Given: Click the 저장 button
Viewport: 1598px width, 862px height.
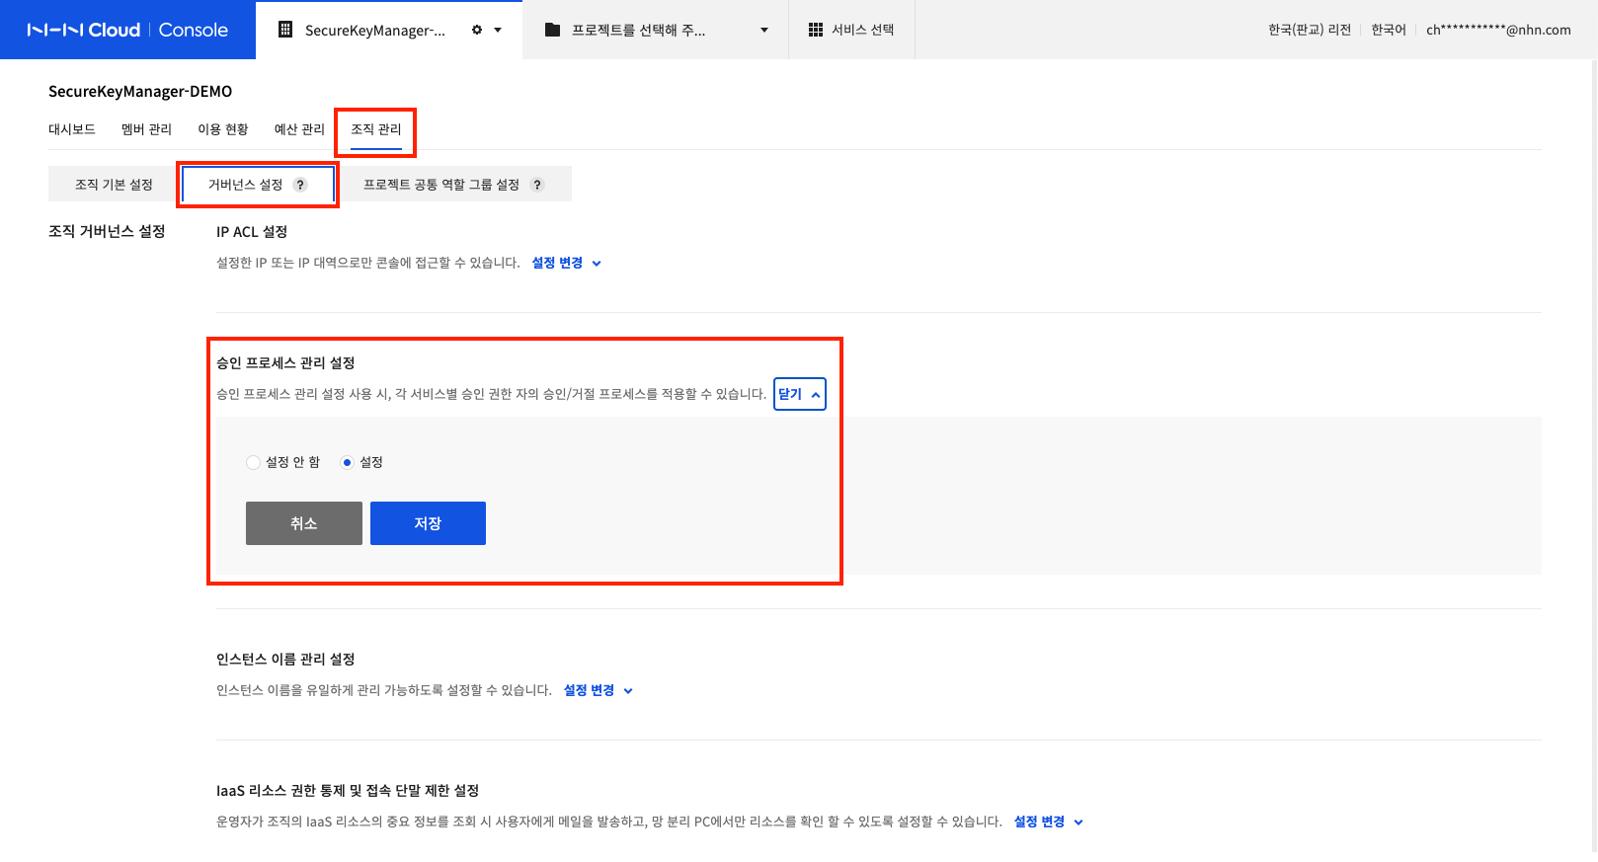Looking at the screenshot, I should 428,523.
